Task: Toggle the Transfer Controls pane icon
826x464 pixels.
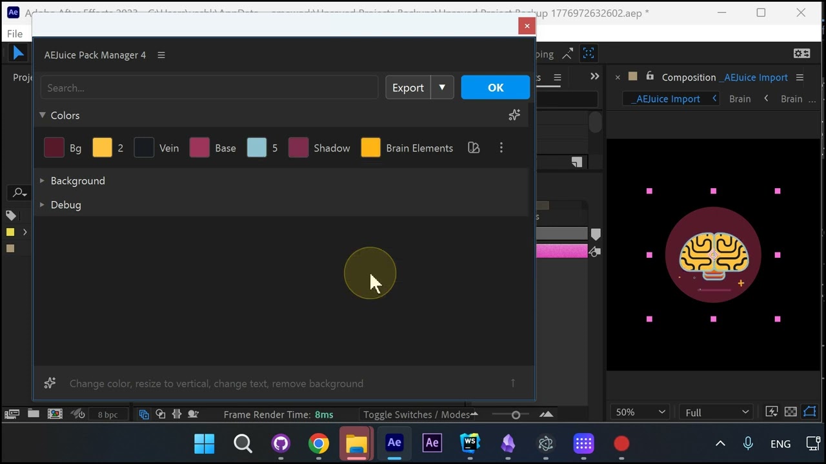Action: point(161,414)
